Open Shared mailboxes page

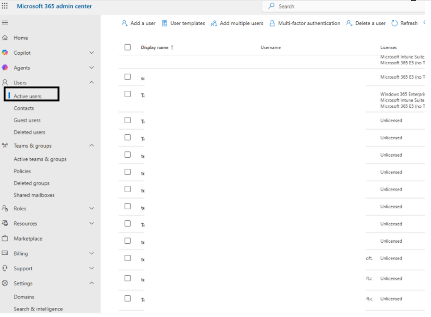[34, 195]
